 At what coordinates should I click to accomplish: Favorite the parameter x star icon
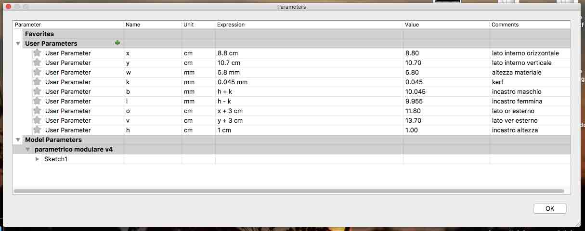[37, 53]
